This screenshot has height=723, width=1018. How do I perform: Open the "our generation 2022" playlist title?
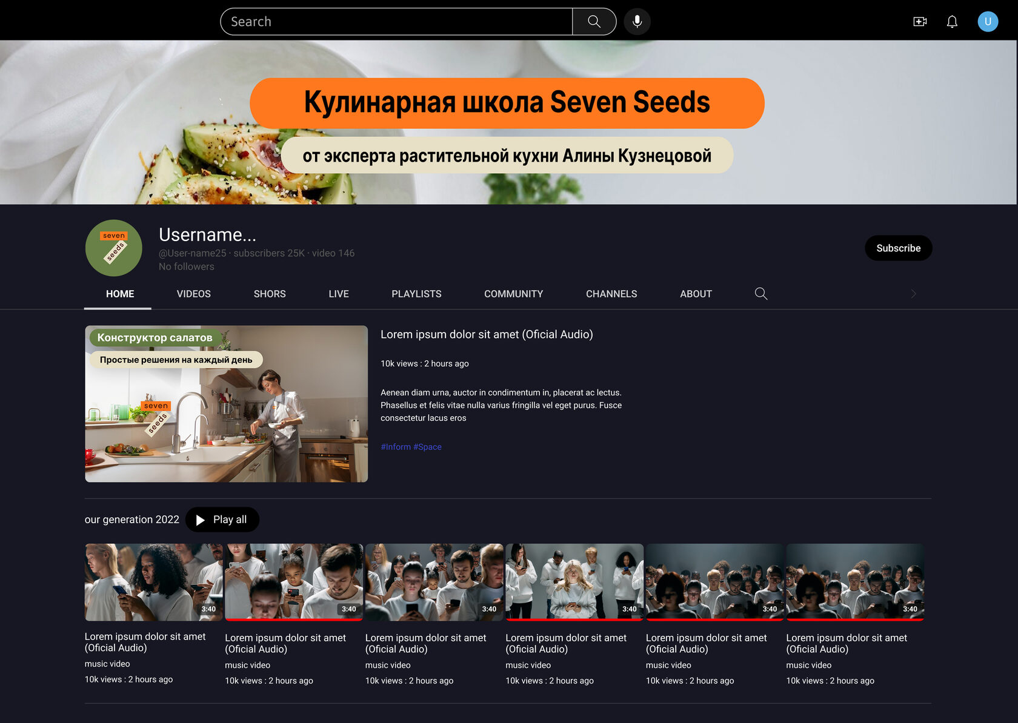tap(132, 520)
